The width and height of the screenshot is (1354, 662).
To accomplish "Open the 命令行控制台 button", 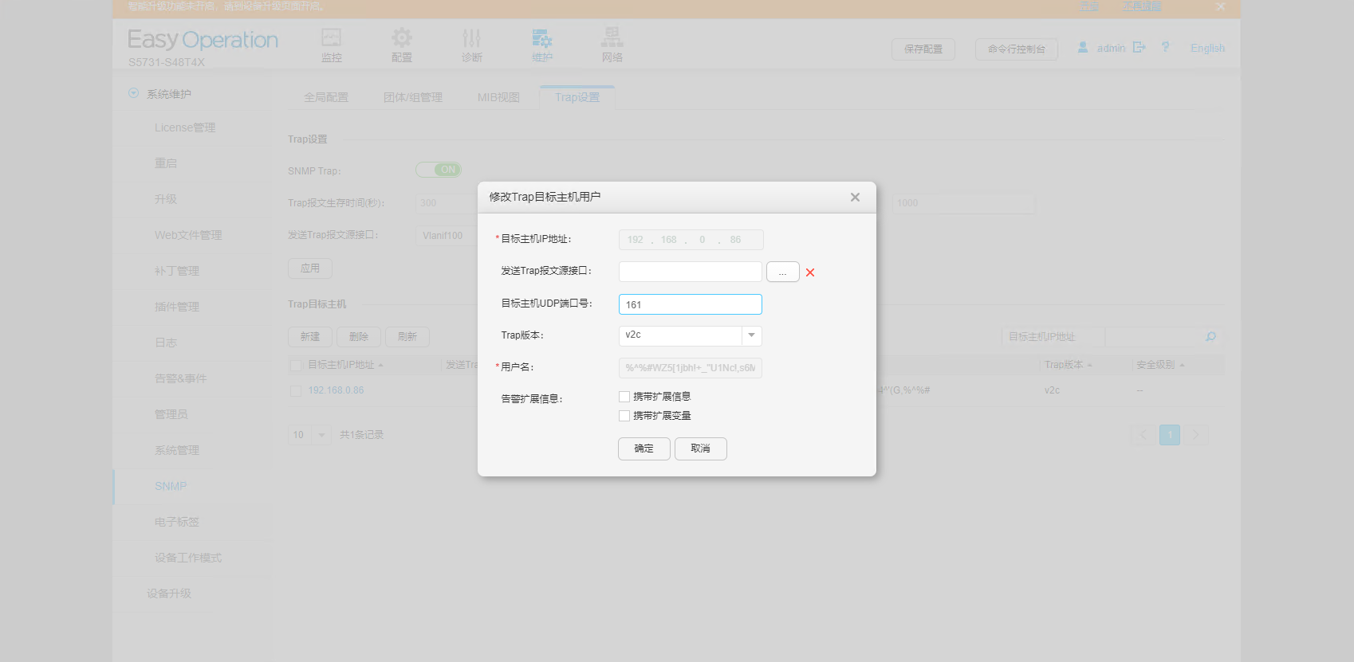I will (1017, 49).
